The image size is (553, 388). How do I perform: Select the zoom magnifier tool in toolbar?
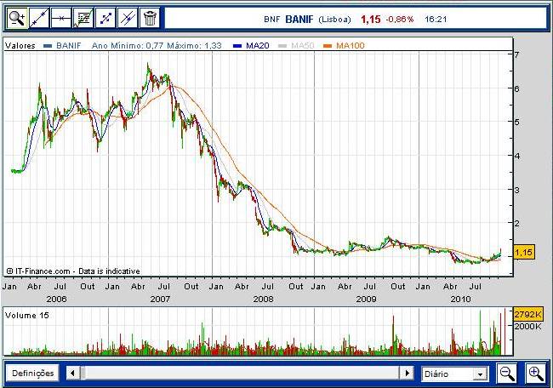[x=16, y=18]
